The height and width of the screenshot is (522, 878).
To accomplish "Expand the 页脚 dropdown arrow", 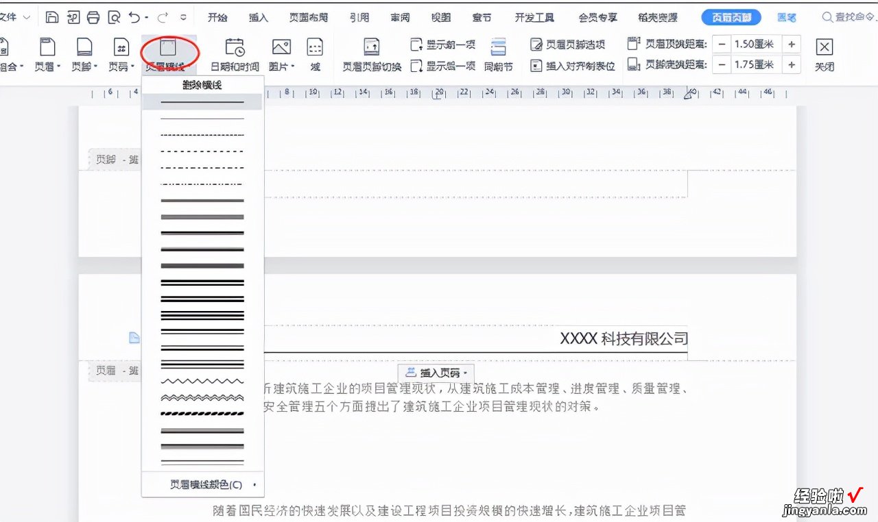I will 96,67.
